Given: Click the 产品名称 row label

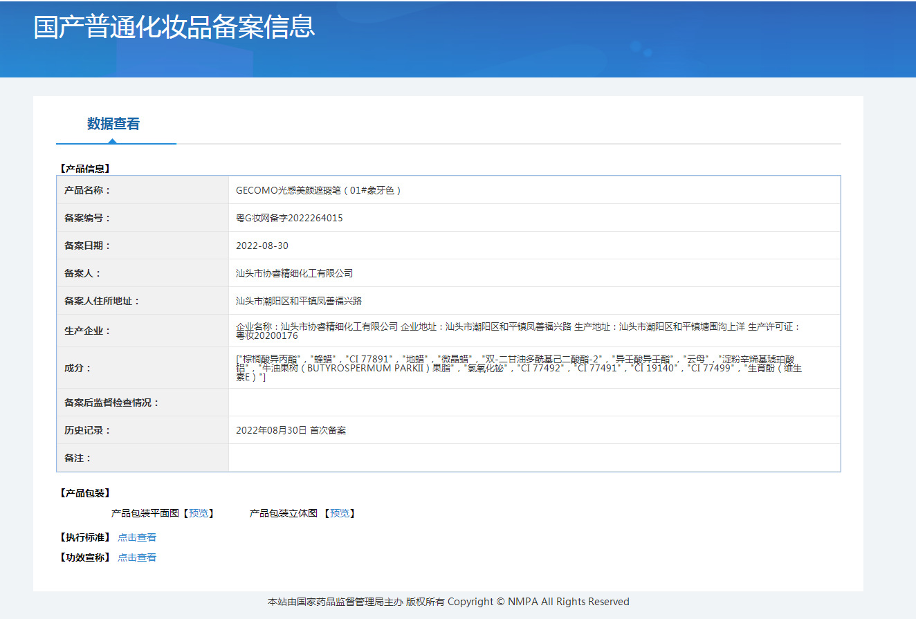Looking at the screenshot, I should (x=87, y=190).
